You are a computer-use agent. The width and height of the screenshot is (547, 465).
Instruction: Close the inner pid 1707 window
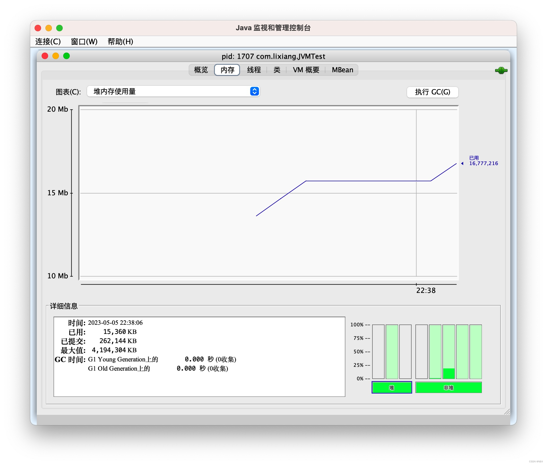pos(45,56)
